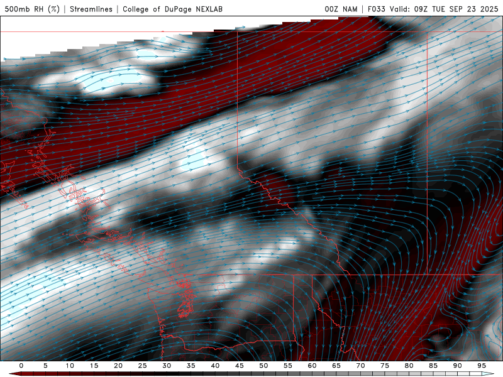
Task: Click the 85 value on RH scale
Action: coord(433,366)
